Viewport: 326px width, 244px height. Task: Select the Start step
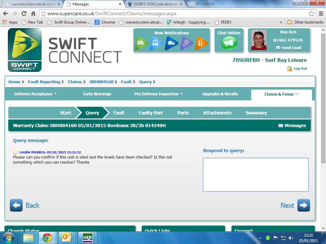66,113
